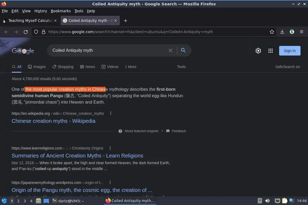Open the green extension icon in toolbar

292,32
